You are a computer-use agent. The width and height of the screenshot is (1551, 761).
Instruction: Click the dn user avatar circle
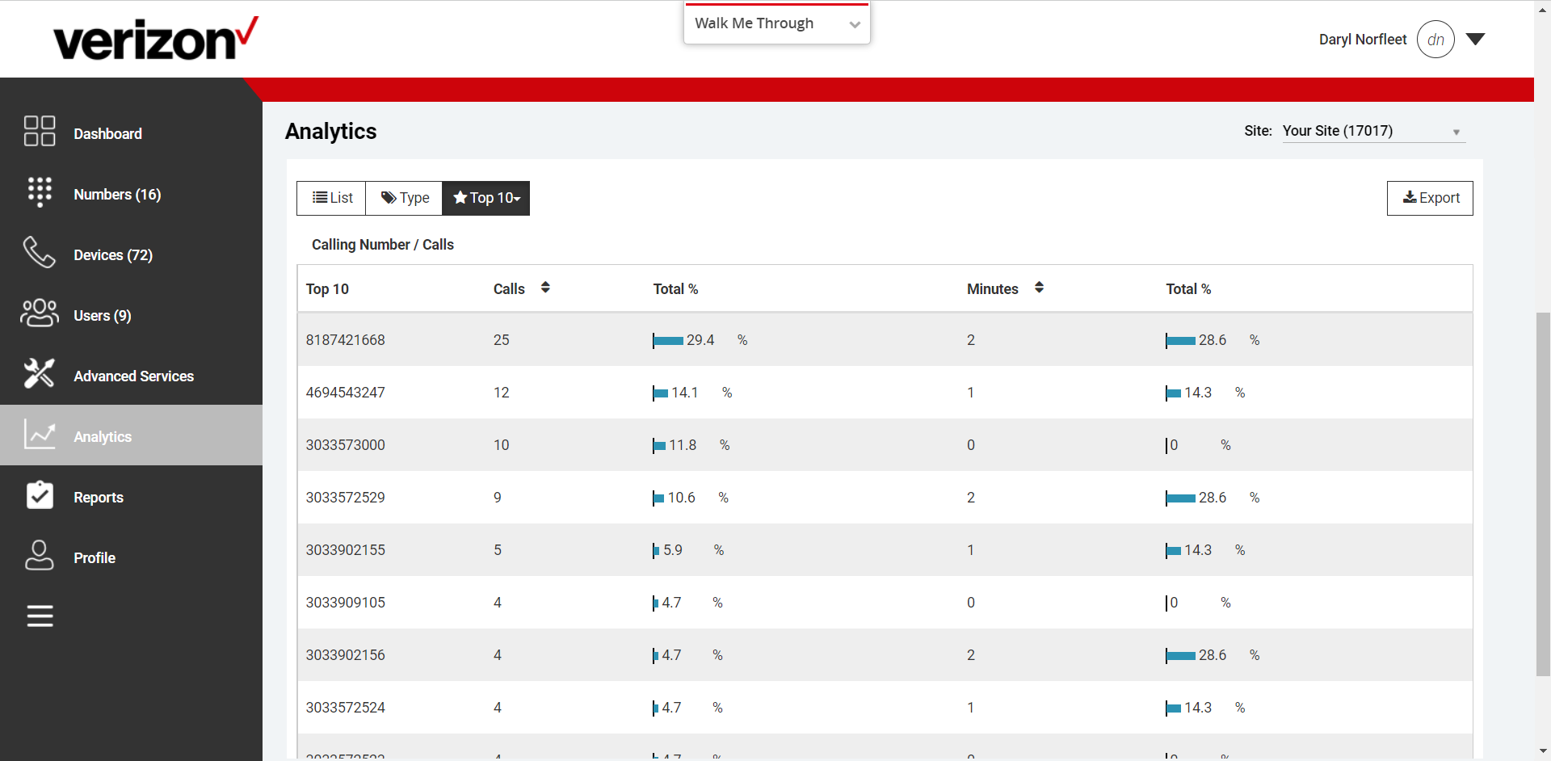1435,40
